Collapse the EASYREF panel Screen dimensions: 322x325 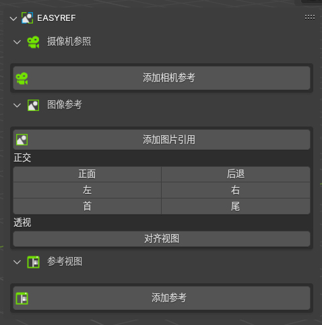[13, 18]
